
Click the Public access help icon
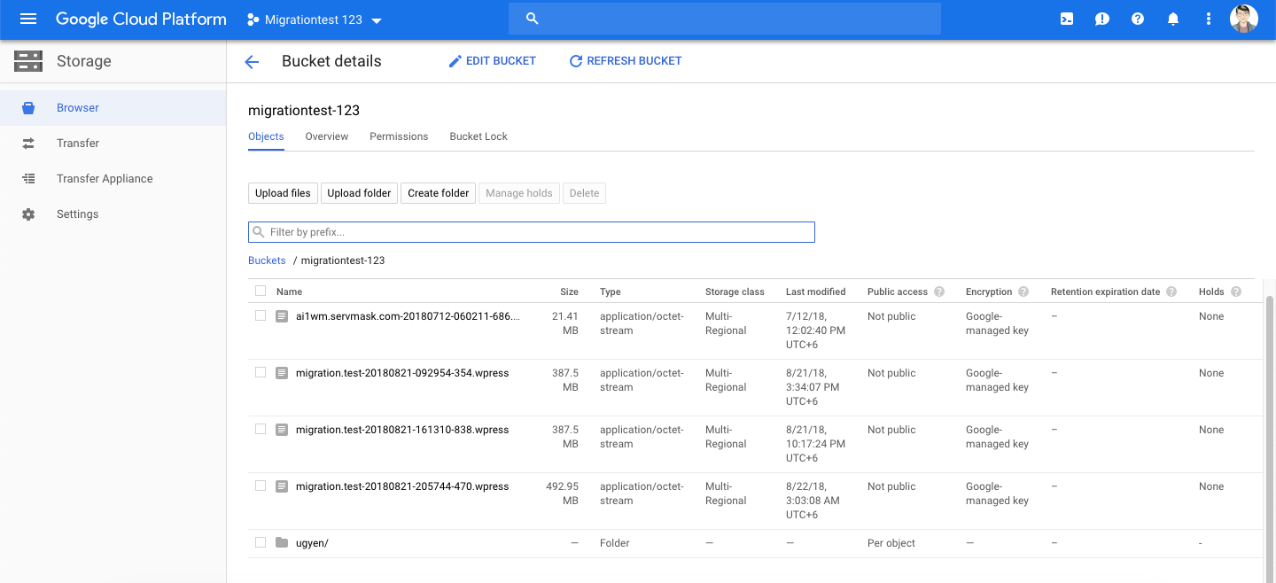pyautogui.click(x=939, y=291)
